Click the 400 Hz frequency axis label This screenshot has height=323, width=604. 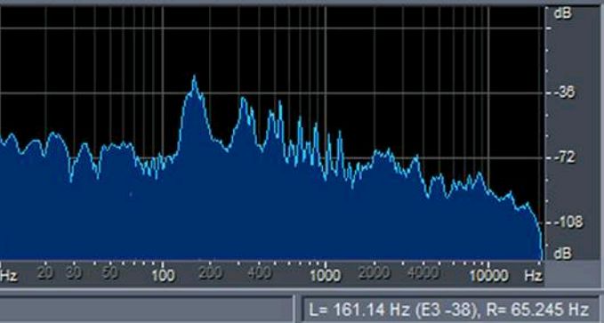259,273
